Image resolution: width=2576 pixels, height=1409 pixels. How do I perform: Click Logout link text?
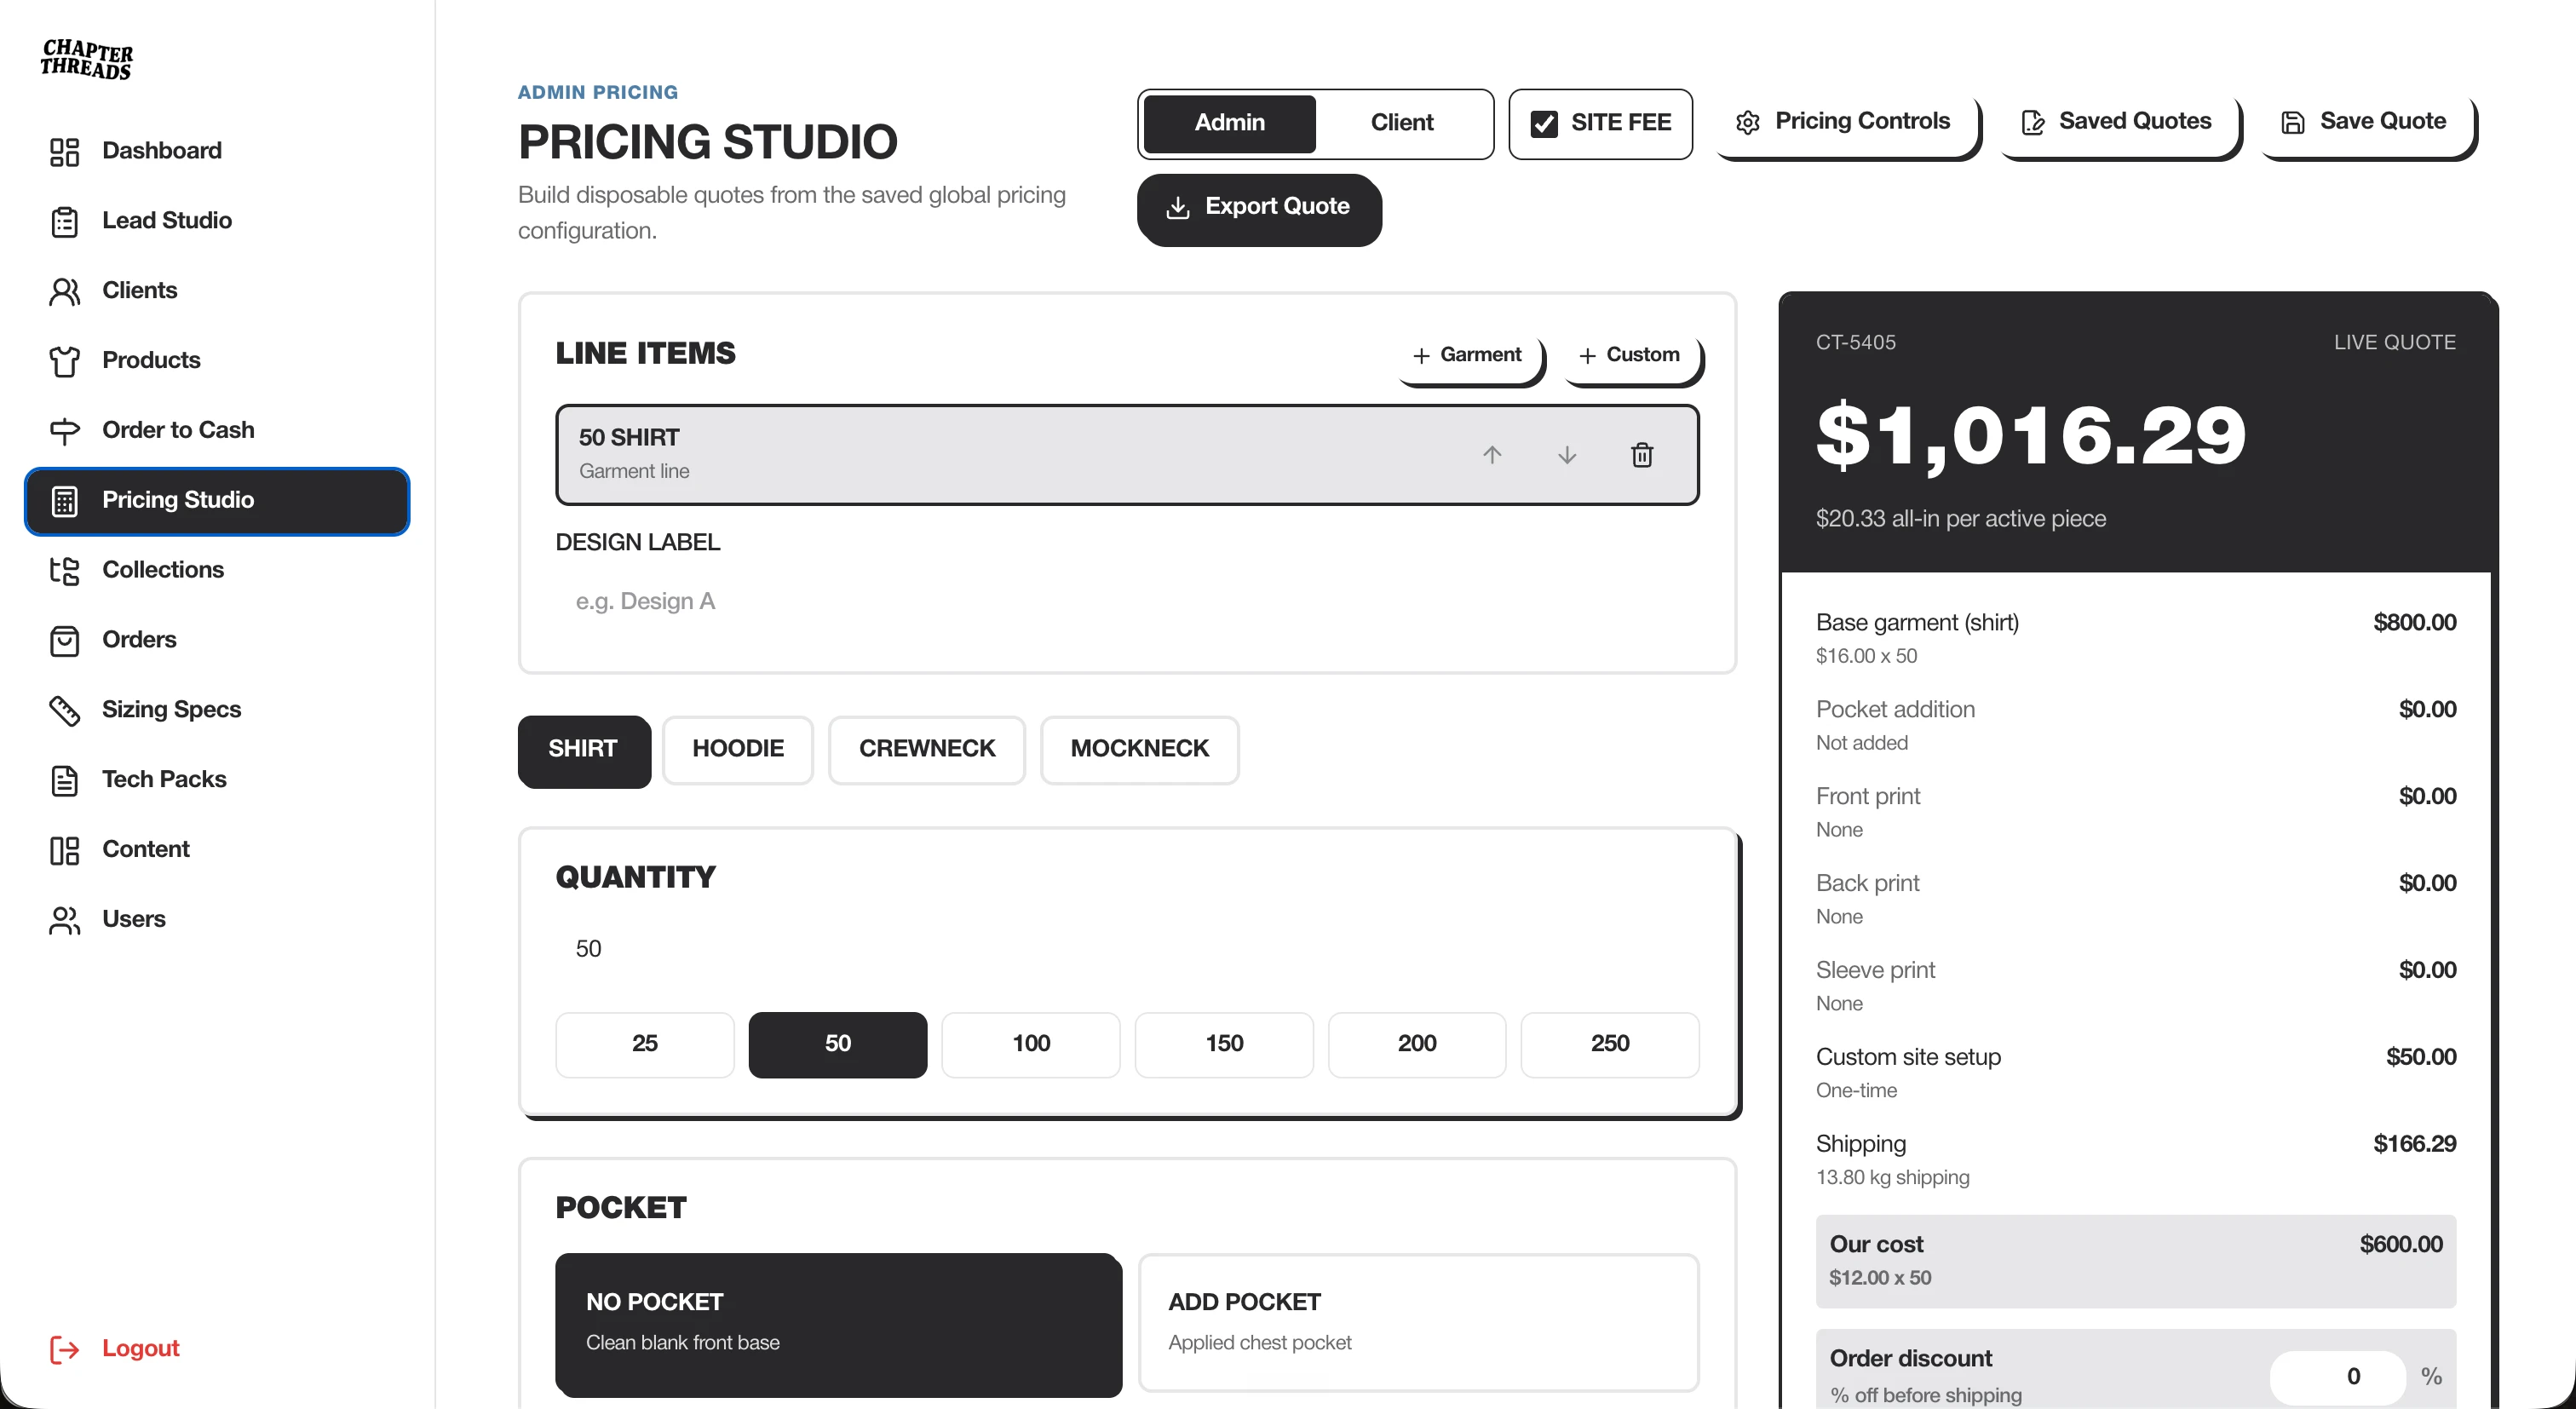point(140,1348)
